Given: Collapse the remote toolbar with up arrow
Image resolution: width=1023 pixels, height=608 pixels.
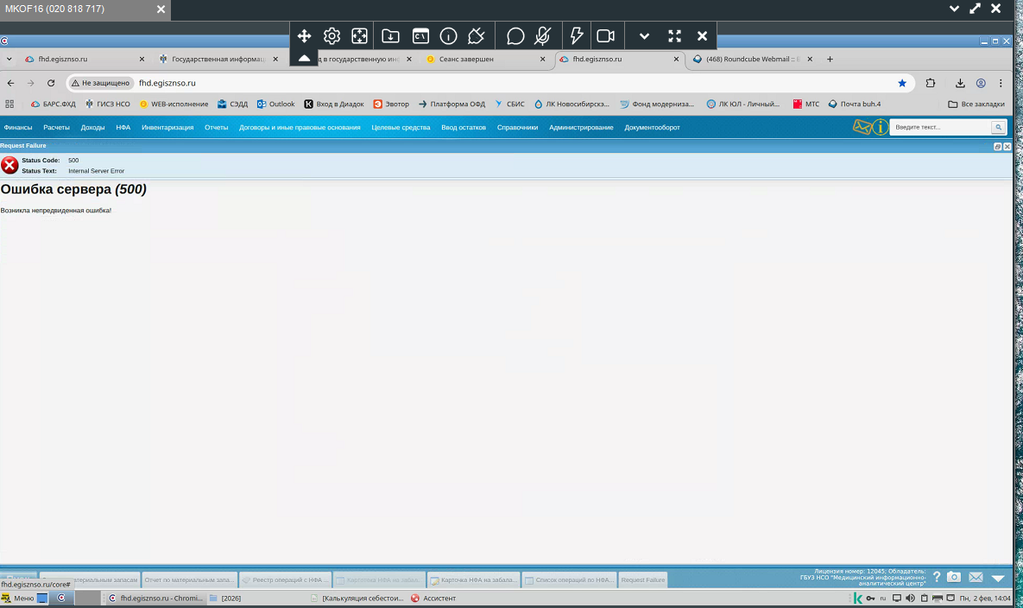Looking at the screenshot, I should tap(304, 58).
